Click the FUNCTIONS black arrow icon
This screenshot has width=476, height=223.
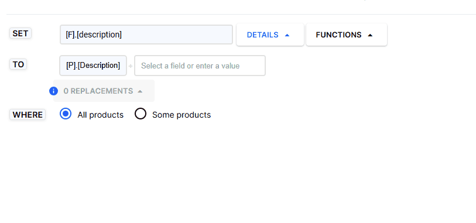370,35
